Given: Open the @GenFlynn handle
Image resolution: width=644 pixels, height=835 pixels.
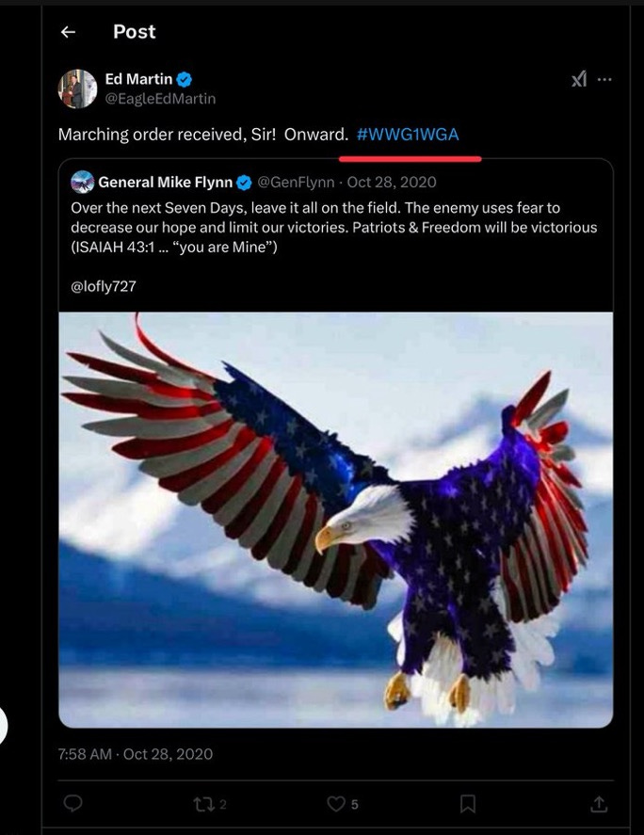Looking at the screenshot, I should pyautogui.click(x=296, y=182).
